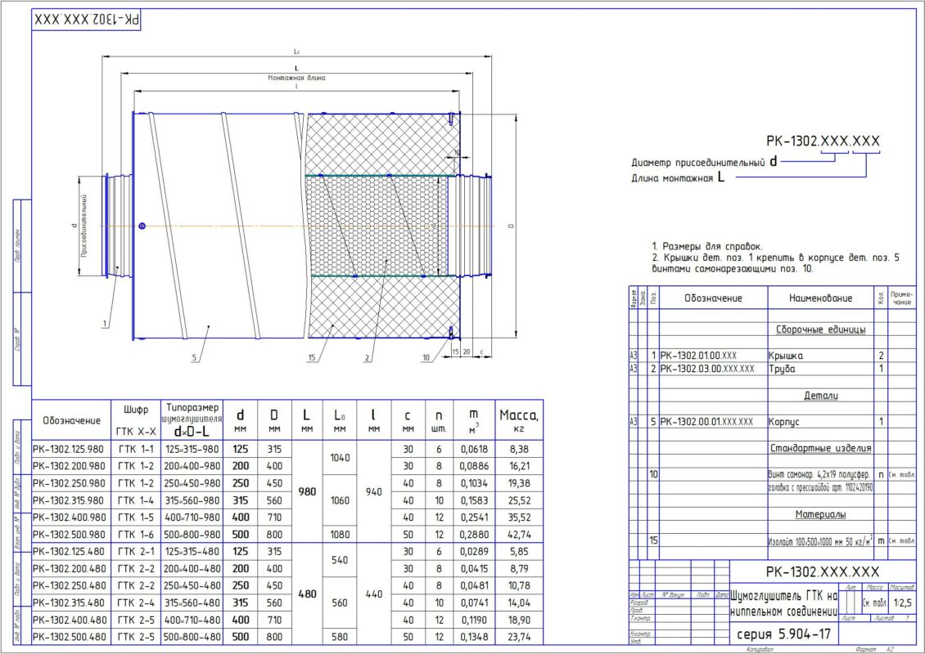Select the L₀ value "1080"
925x654 pixels.
tap(340, 535)
